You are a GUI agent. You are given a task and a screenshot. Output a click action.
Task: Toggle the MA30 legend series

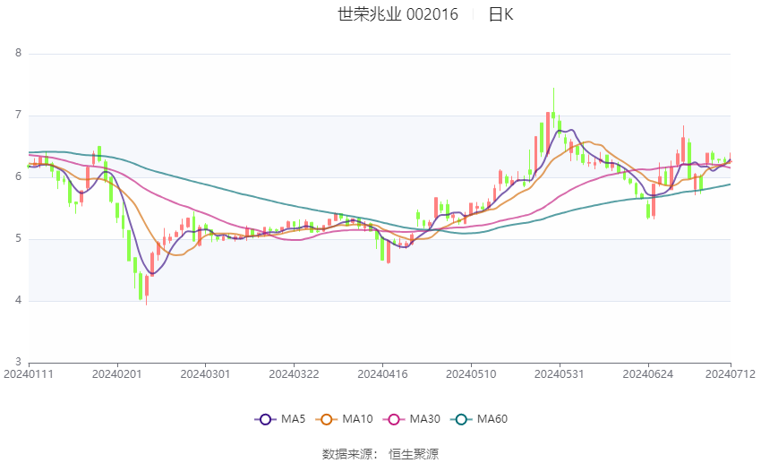[x=412, y=419]
